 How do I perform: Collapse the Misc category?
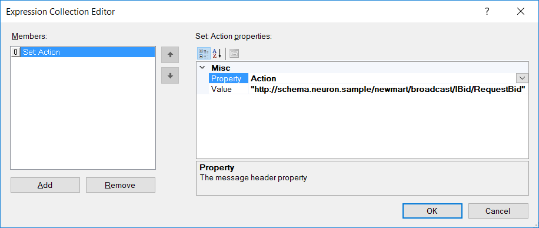coord(202,68)
